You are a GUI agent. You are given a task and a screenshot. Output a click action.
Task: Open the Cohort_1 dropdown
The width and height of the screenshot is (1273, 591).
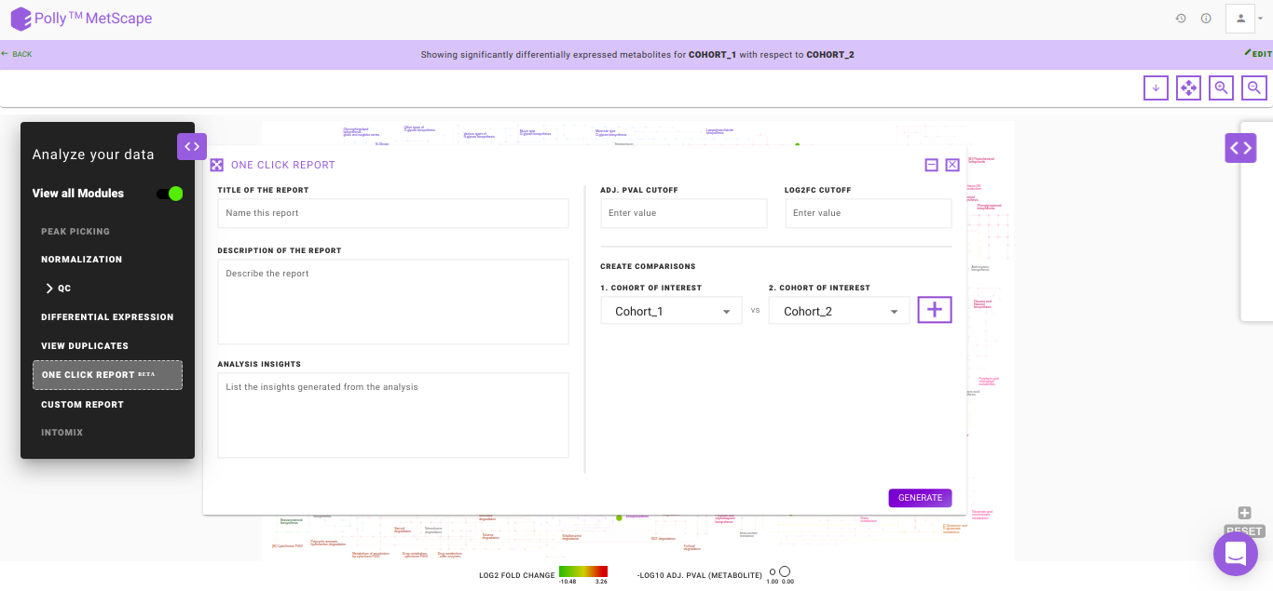point(671,311)
